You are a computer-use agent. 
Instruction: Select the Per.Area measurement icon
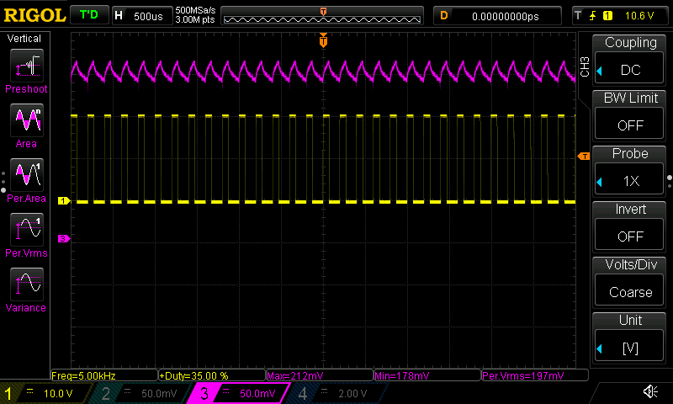tap(27, 175)
